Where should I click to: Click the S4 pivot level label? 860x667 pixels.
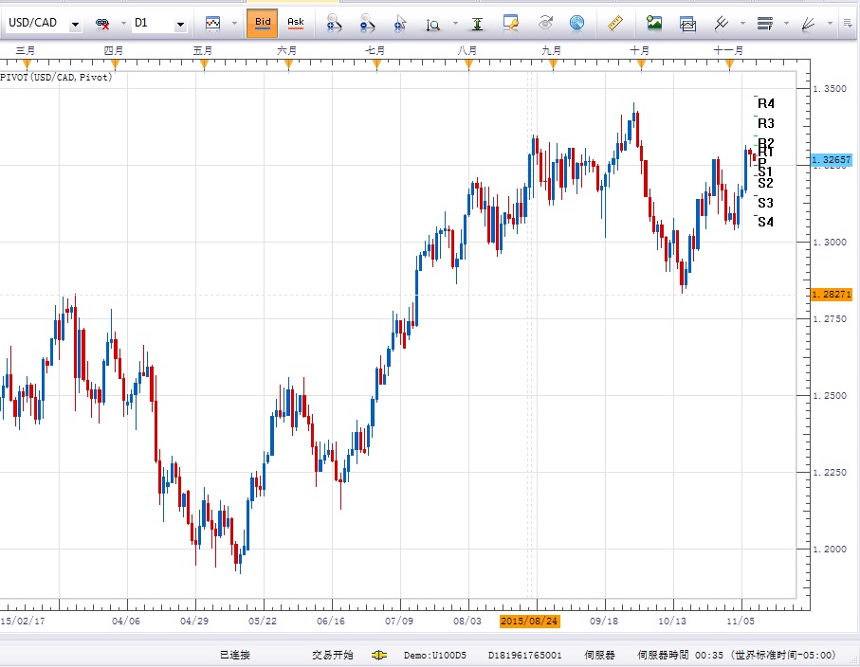point(766,222)
